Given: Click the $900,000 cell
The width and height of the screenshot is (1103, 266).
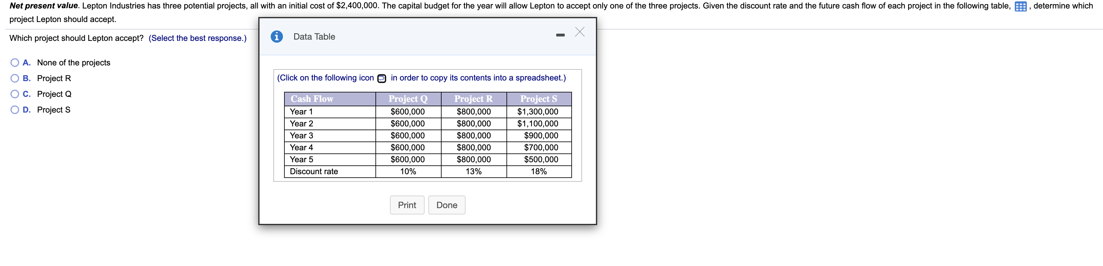Looking at the screenshot, I should (539, 136).
